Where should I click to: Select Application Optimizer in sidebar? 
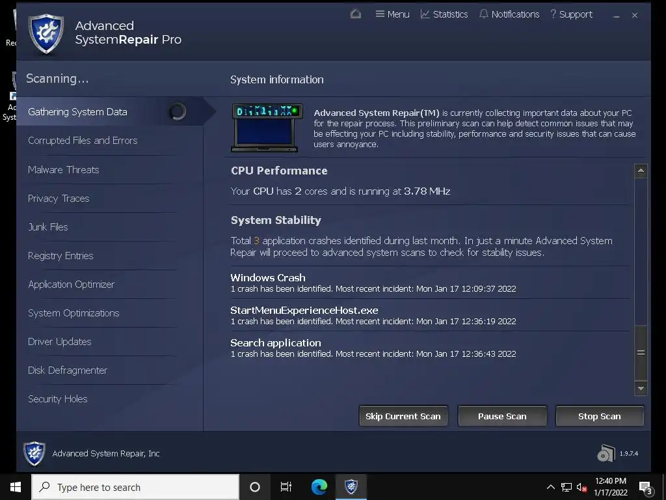pos(72,284)
